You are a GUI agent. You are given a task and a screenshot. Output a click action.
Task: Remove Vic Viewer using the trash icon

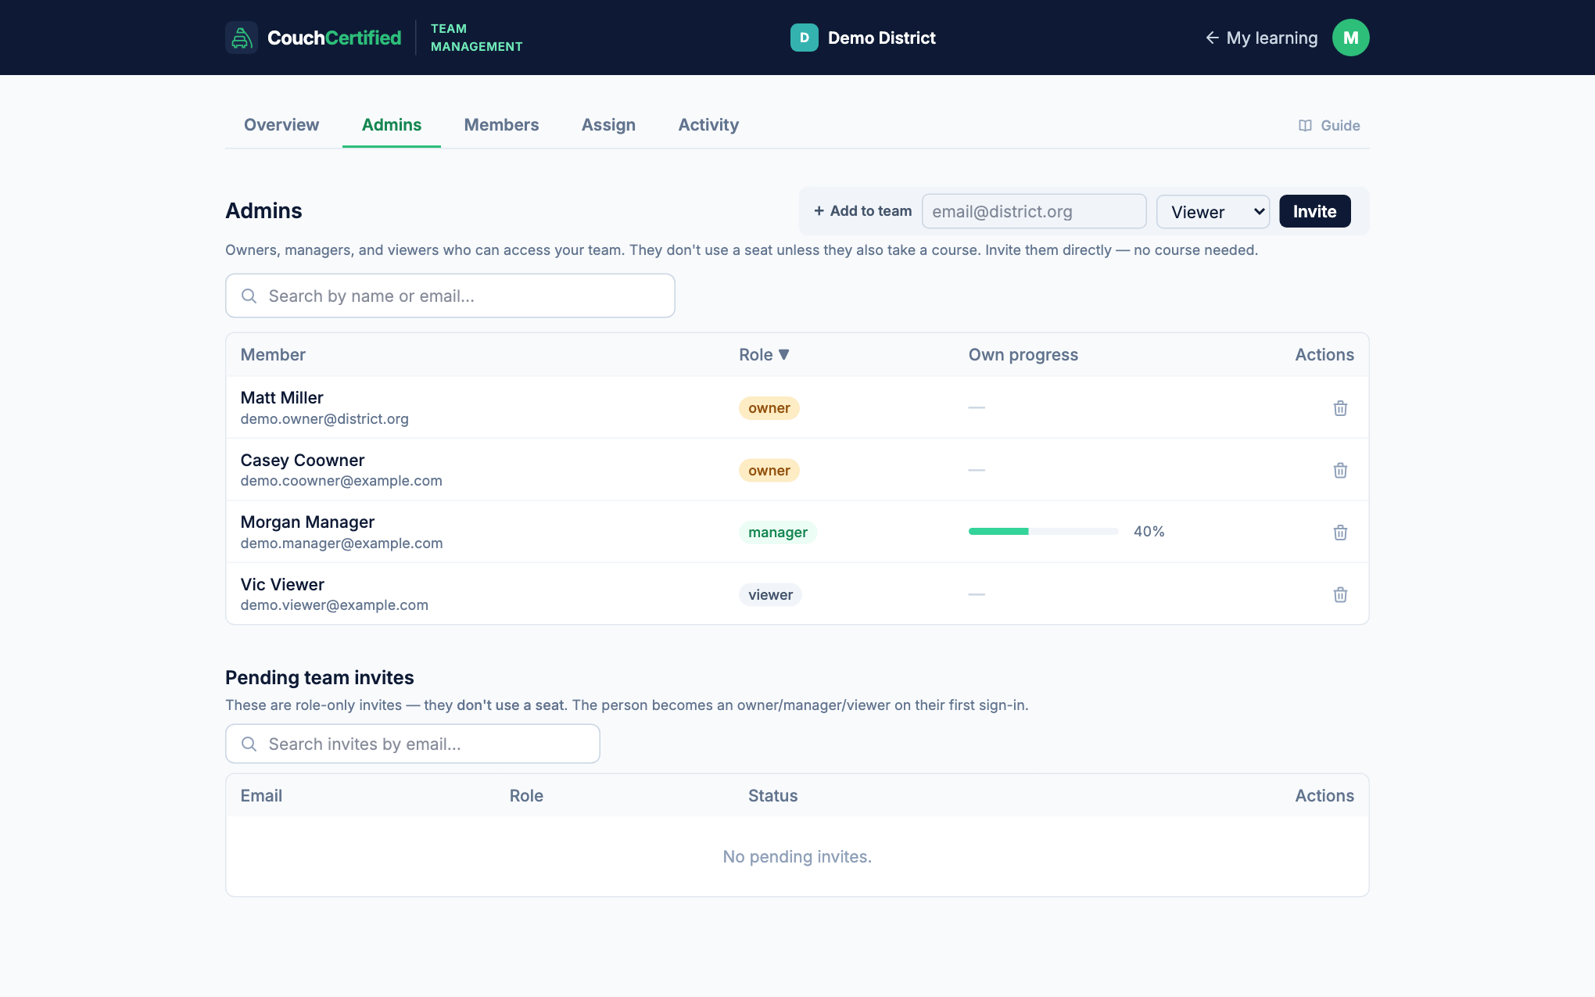coord(1340,594)
